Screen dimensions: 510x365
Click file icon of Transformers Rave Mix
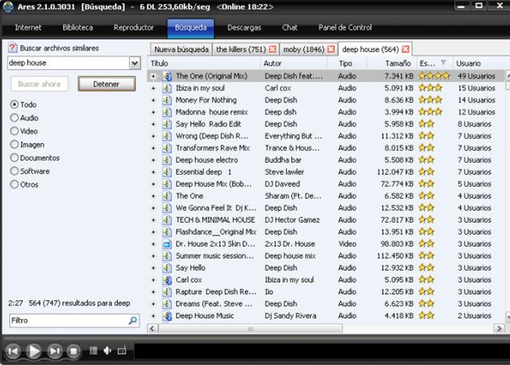point(167,148)
